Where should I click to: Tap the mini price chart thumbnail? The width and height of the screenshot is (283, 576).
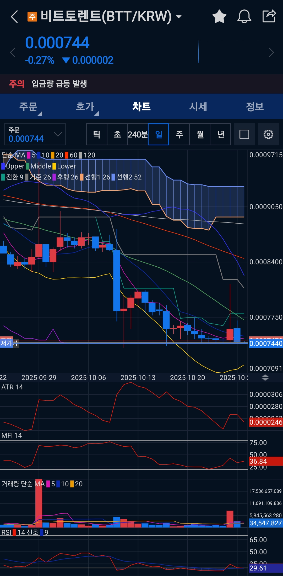tap(229, 52)
